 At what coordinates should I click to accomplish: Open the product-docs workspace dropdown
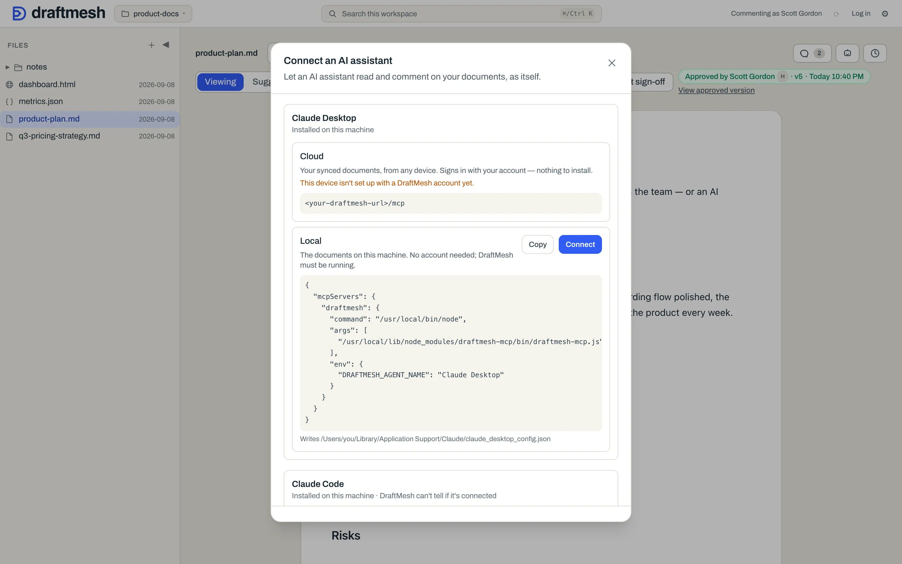pos(153,14)
